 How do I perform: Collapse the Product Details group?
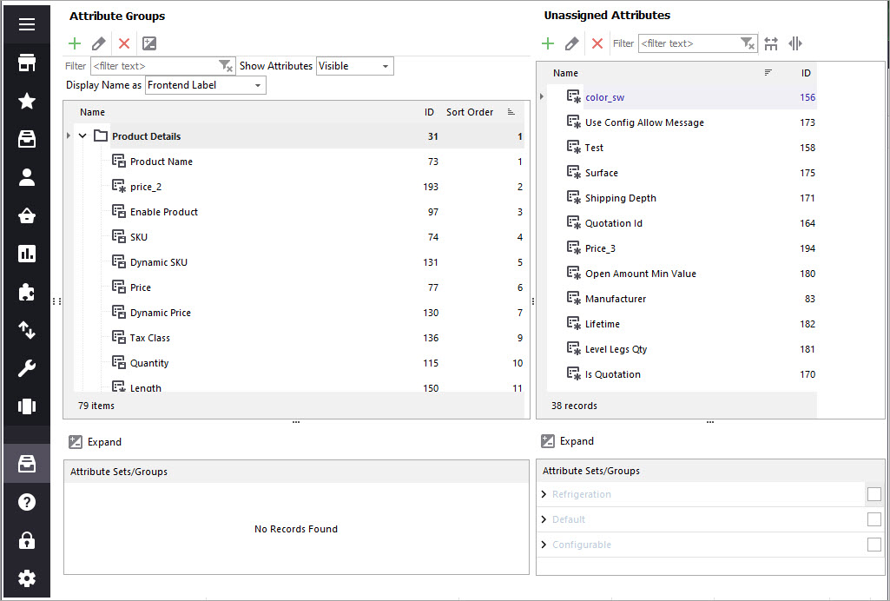point(82,136)
